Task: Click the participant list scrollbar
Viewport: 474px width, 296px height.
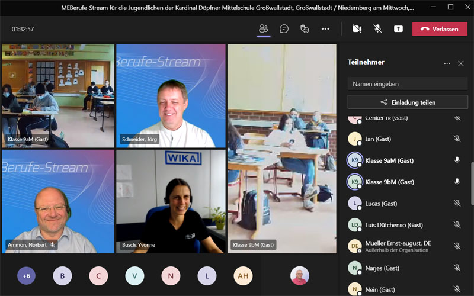Action: point(472,184)
